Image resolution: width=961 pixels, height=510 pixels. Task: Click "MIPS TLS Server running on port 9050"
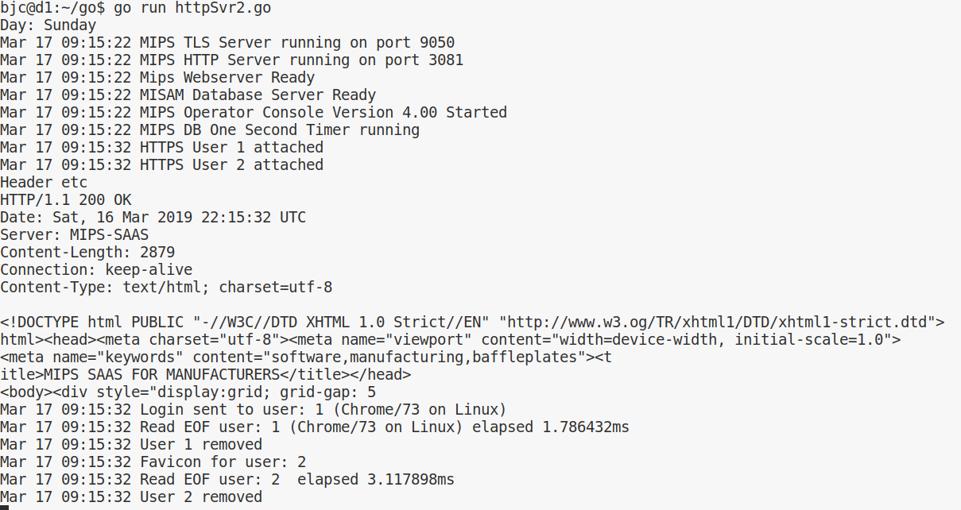[x=297, y=43]
